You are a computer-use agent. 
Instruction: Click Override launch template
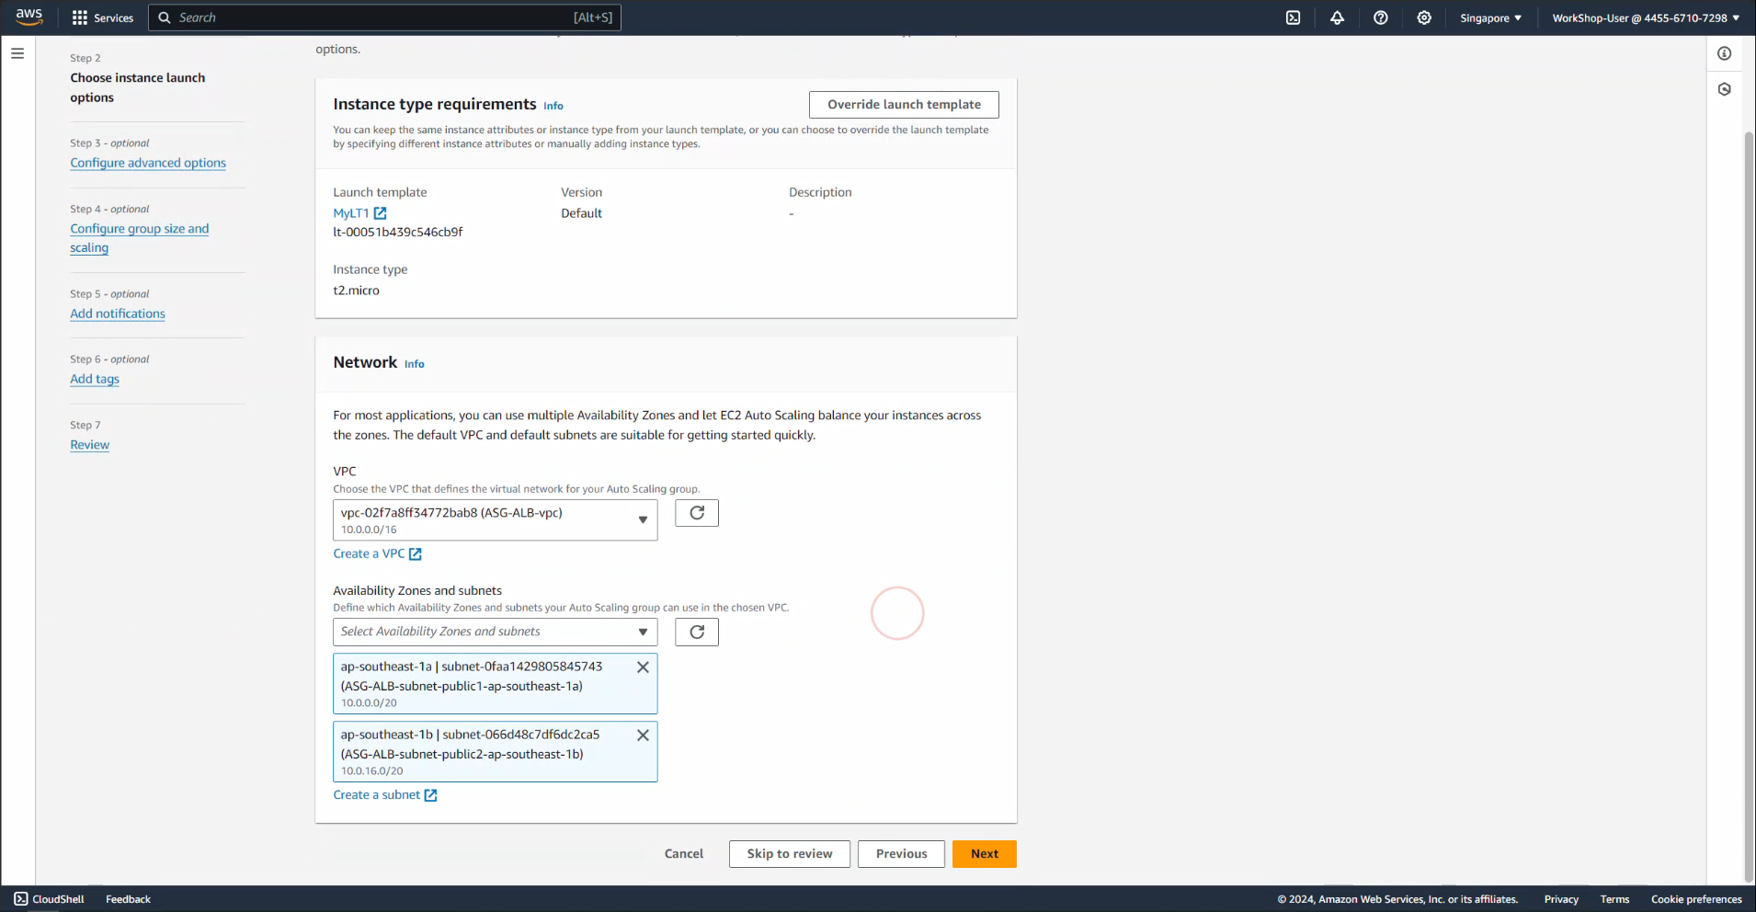click(x=903, y=105)
